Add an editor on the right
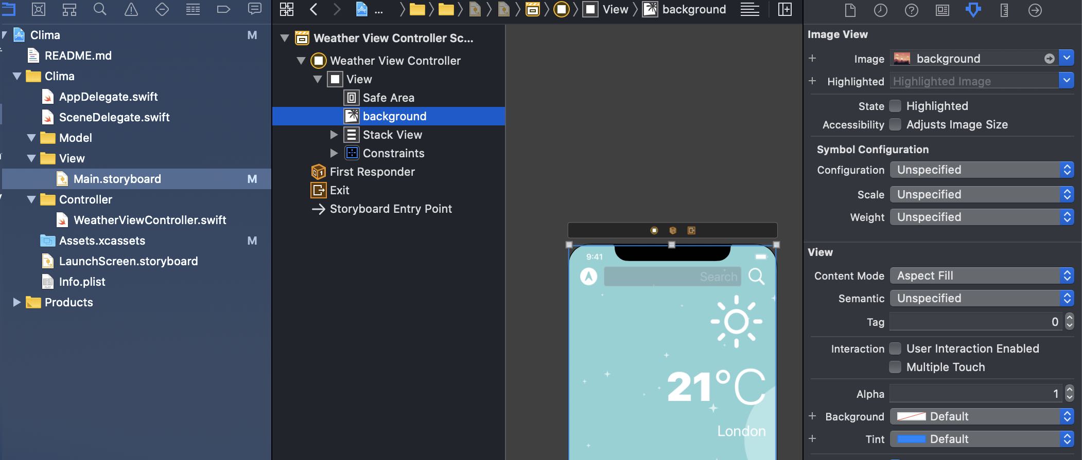This screenshot has width=1082, height=460. [784, 9]
